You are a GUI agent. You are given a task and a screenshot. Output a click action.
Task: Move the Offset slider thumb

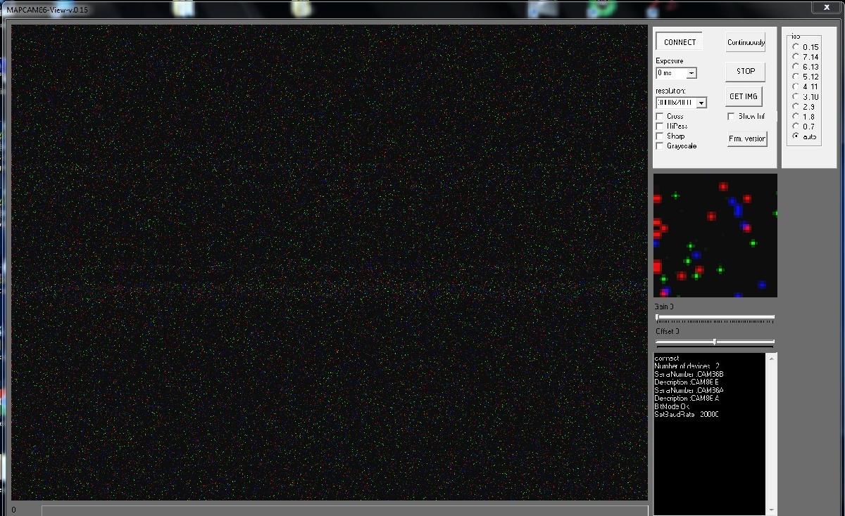click(715, 342)
